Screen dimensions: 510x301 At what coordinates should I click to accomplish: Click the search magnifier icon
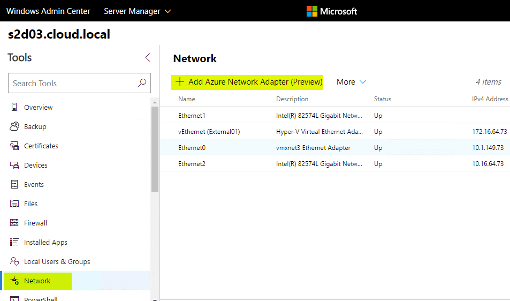coord(142,83)
